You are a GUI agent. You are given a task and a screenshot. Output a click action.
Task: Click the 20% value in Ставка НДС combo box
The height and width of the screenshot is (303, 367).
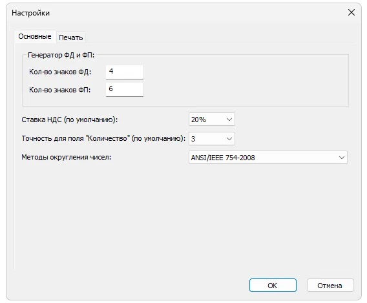tap(198, 120)
